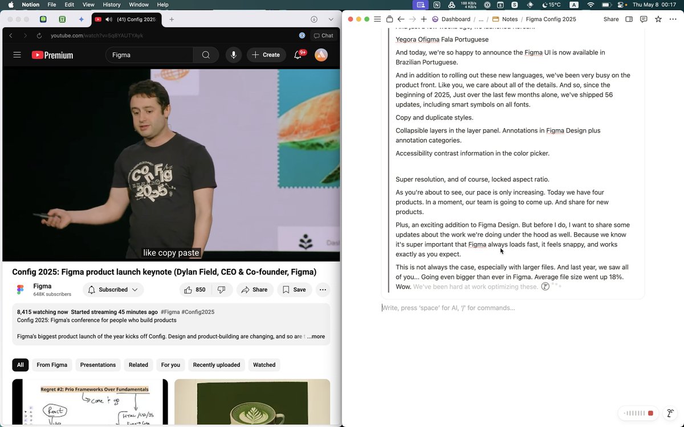The height and width of the screenshot is (427, 684).
Task: Click the circular icon beside the stop button
Action: coord(671,413)
